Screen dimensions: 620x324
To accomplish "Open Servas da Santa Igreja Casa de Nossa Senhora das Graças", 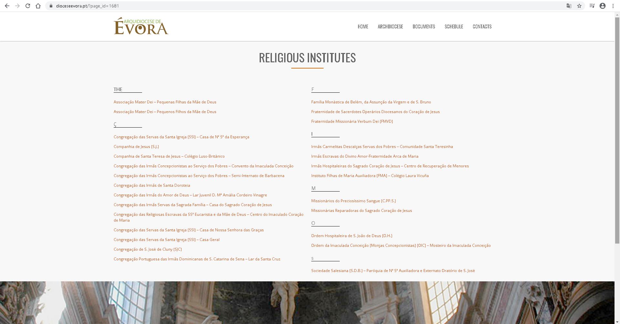I will pos(189,230).
